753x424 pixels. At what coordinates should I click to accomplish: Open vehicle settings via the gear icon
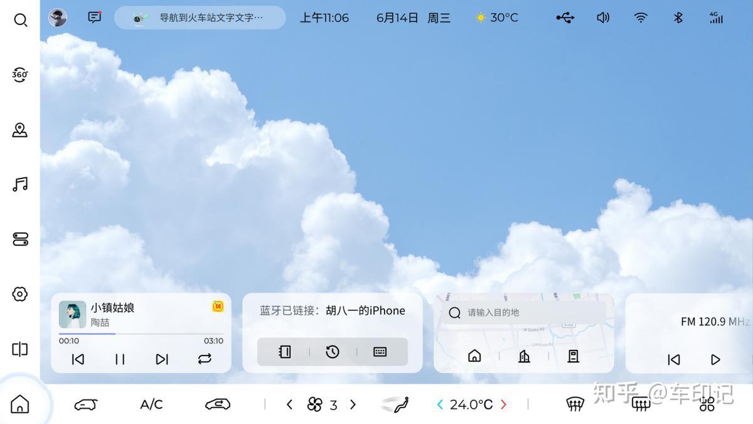[21, 293]
